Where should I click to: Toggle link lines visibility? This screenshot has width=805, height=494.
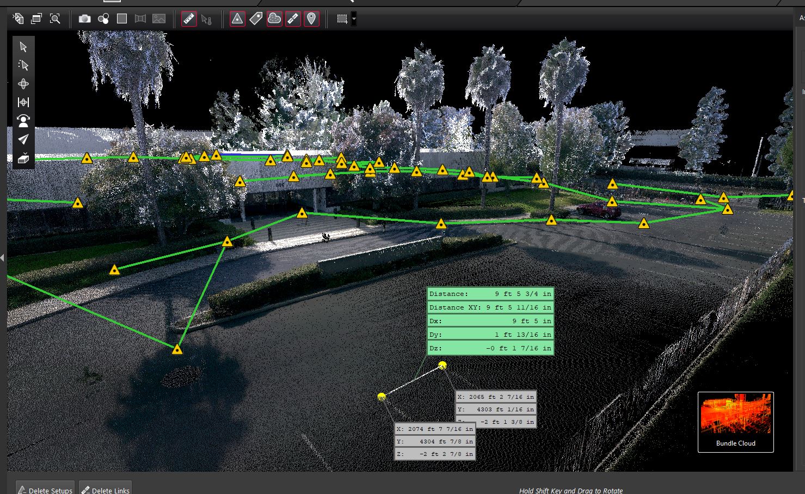[x=293, y=19]
